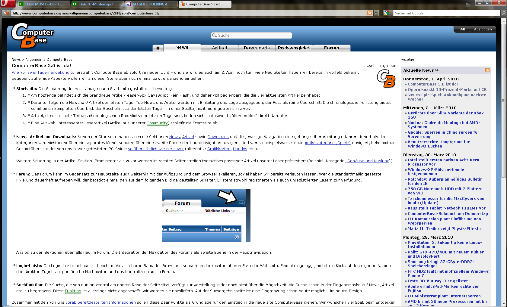Image resolution: width=507 pixels, height=307 pixels.
Task: Open 'Google: Sperren in China' news item
Action: point(443,135)
